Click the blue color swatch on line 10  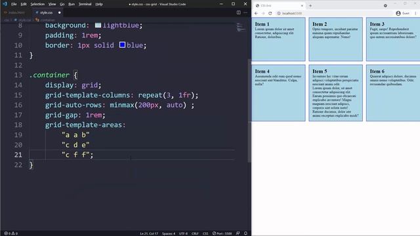coord(123,45)
